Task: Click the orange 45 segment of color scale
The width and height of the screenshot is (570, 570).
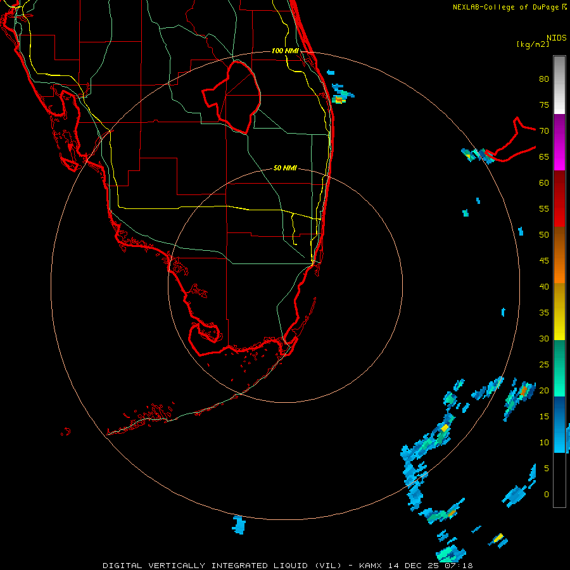Action: [x=559, y=269]
